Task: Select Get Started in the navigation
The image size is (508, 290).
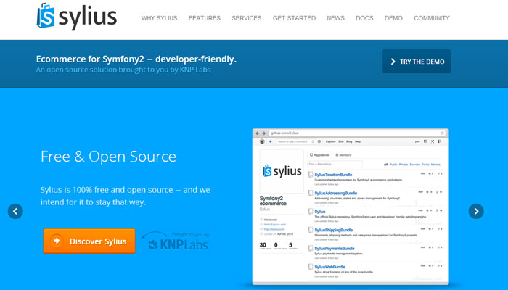Action: pos(295,18)
